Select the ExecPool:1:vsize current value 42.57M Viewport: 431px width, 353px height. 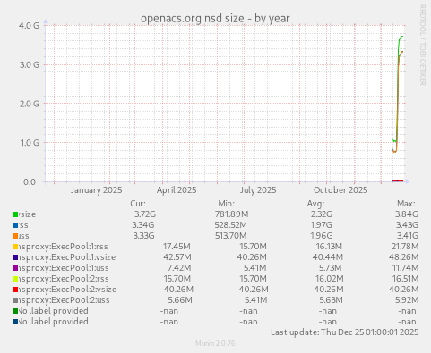[x=177, y=257]
